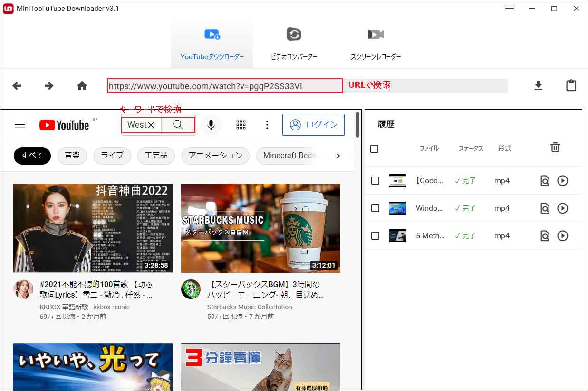Open YouTube settings three-dot menu
This screenshot has height=391, width=588.
point(267,125)
